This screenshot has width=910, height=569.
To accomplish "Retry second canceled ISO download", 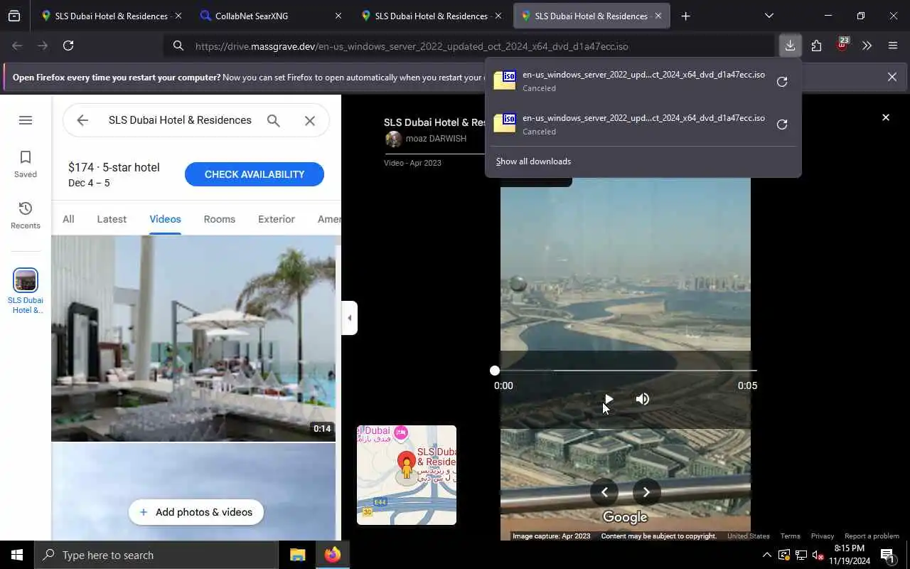I will point(782,124).
